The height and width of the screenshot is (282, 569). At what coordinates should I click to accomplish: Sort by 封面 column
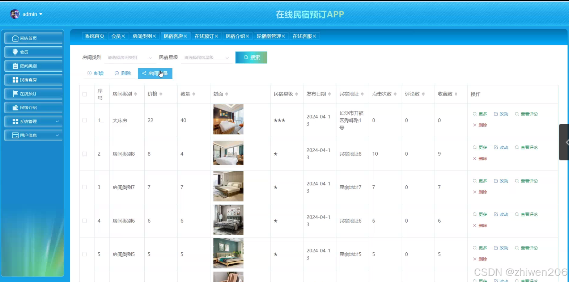(x=227, y=94)
